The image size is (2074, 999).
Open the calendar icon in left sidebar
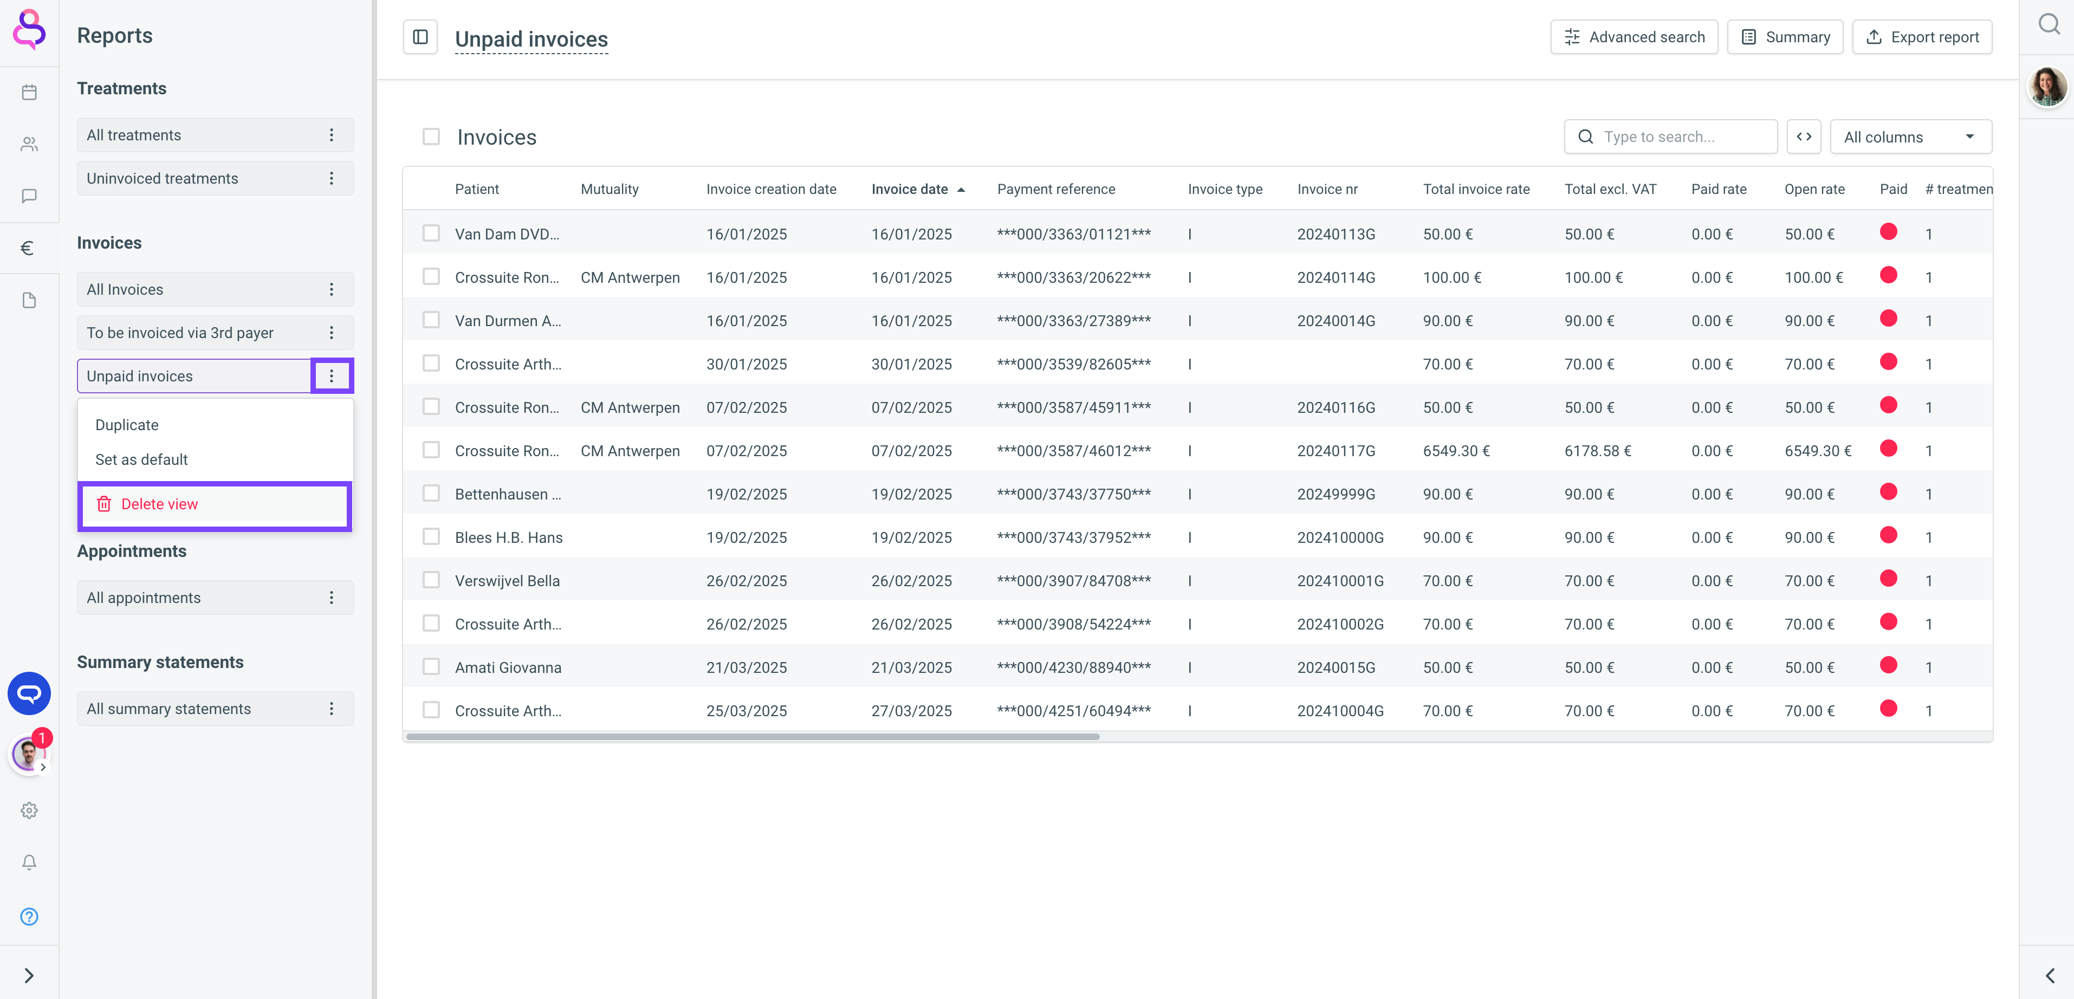point(29,93)
